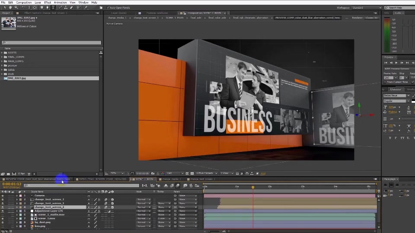This screenshot has width=415, height=233.
Task: Open the Project panel's 16 bpc color depth setting
Action: (x=21, y=174)
